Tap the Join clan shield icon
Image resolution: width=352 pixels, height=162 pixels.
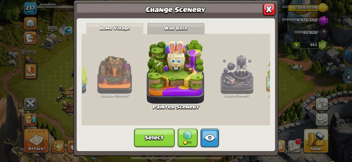tap(31, 71)
